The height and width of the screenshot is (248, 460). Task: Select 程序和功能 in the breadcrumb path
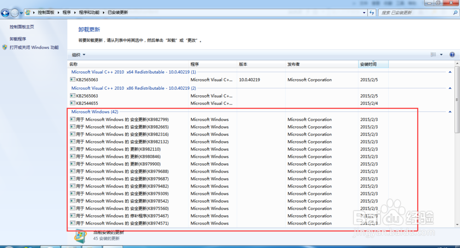(x=89, y=12)
